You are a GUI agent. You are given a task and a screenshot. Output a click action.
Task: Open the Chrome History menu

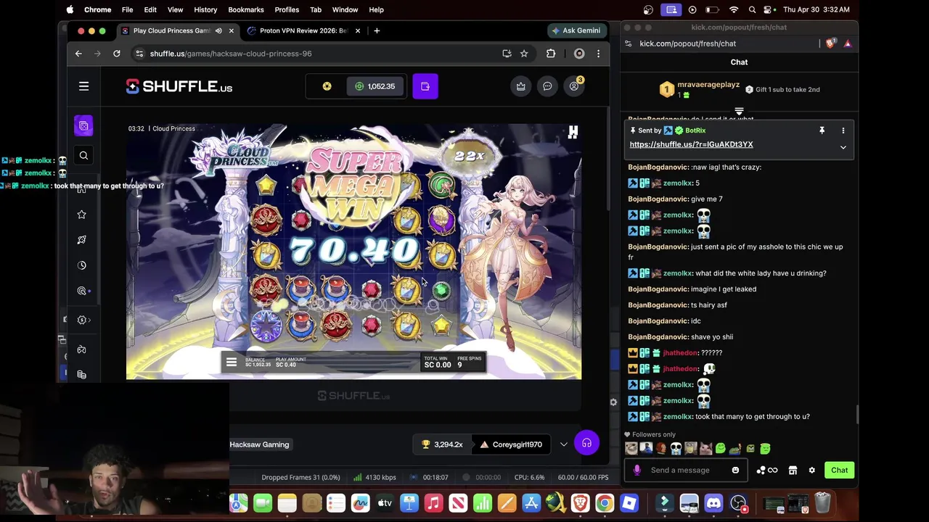tap(205, 9)
